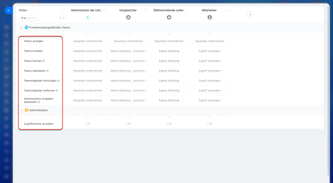The image size is (333, 183).
Task: Click the 'Teams erstellen' permission label
Action: tap(33, 51)
